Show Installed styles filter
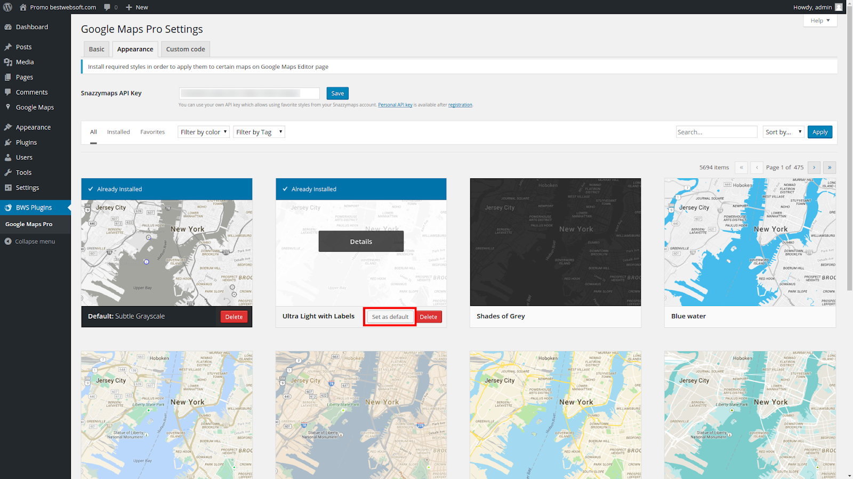The width and height of the screenshot is (853, 479). (118, 132)
